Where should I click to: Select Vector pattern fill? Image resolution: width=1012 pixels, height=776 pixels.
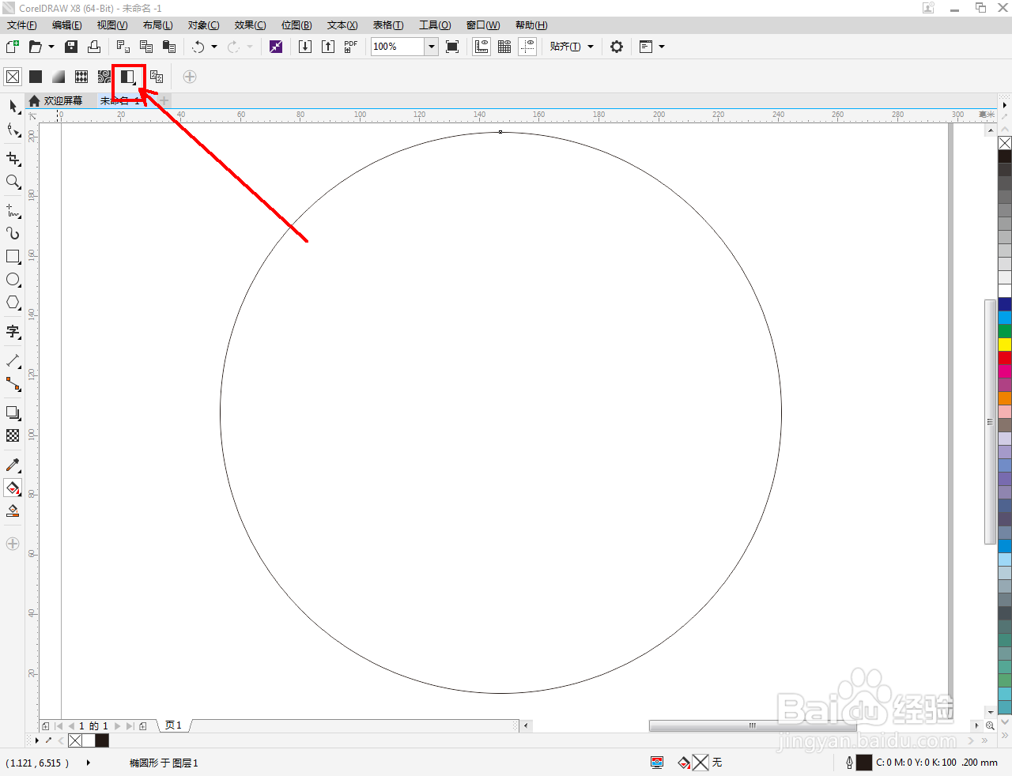click(x=81, y=77)
